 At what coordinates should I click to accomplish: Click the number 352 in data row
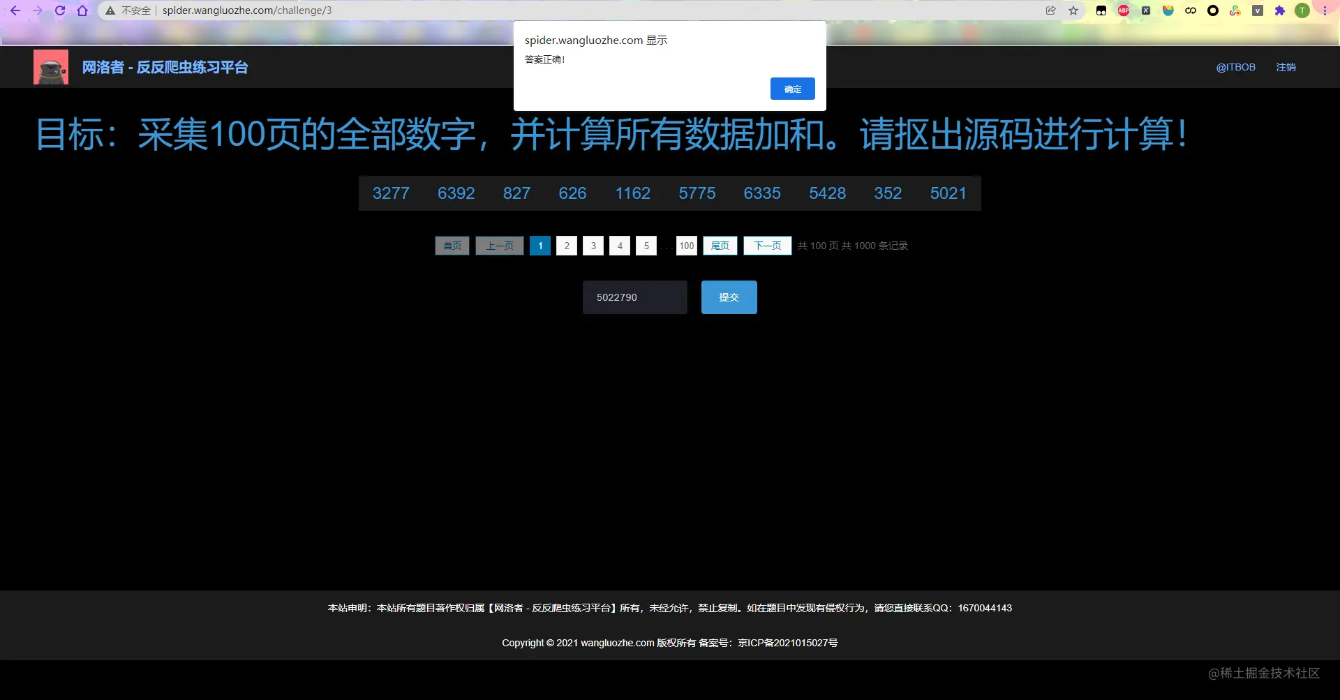tap(888, 193)
